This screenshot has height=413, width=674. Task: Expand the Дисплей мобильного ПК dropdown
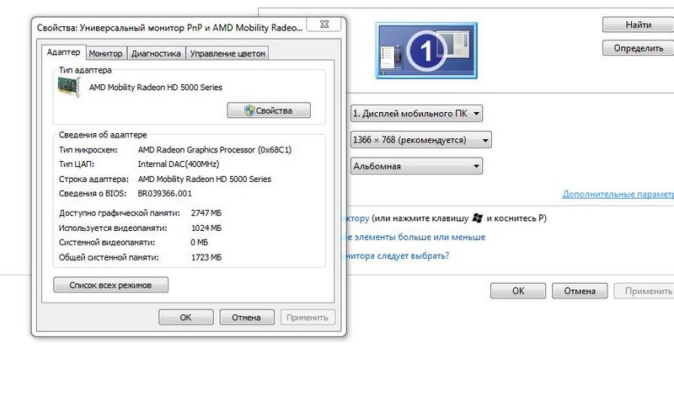416,113
